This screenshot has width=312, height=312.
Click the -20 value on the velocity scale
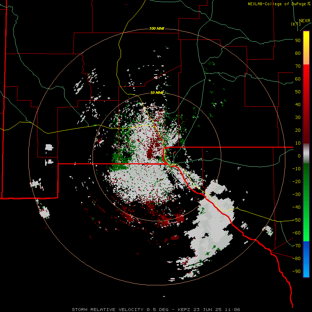[x=296, y=181]
